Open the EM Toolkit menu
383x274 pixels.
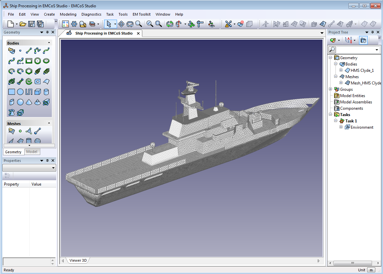click(x=141, y=14)
